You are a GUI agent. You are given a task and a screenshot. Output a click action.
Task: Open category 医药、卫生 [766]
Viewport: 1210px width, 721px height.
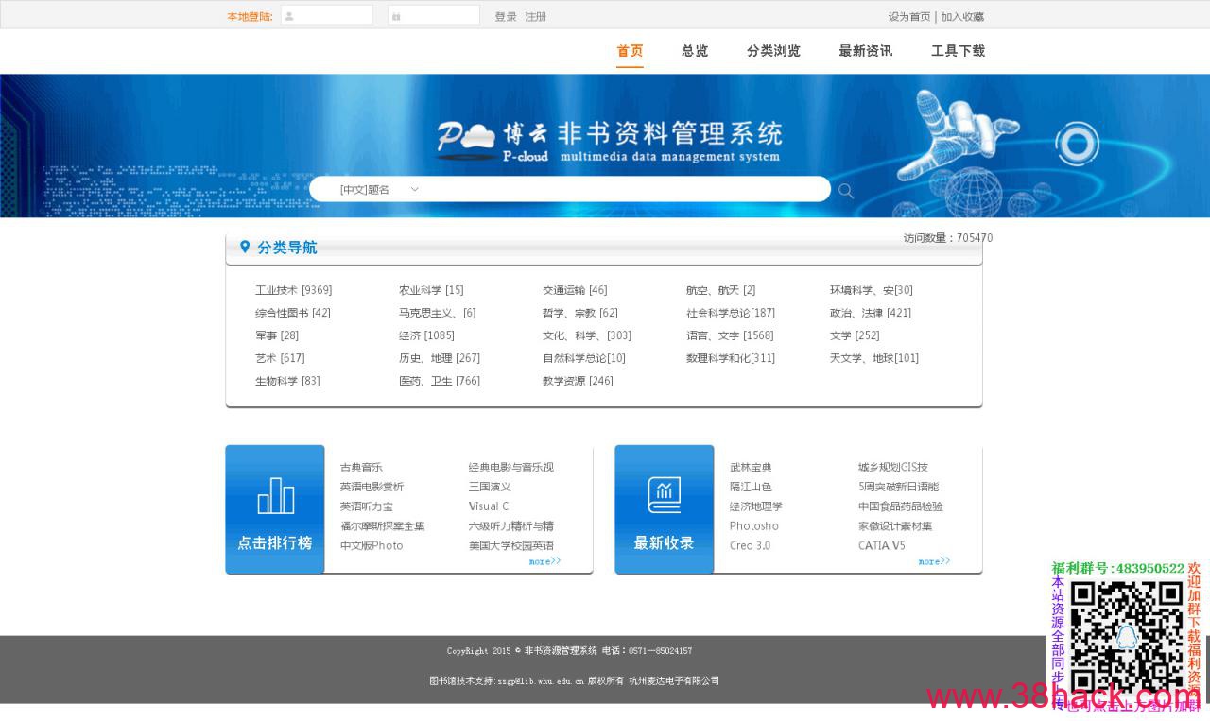[439, 381]
